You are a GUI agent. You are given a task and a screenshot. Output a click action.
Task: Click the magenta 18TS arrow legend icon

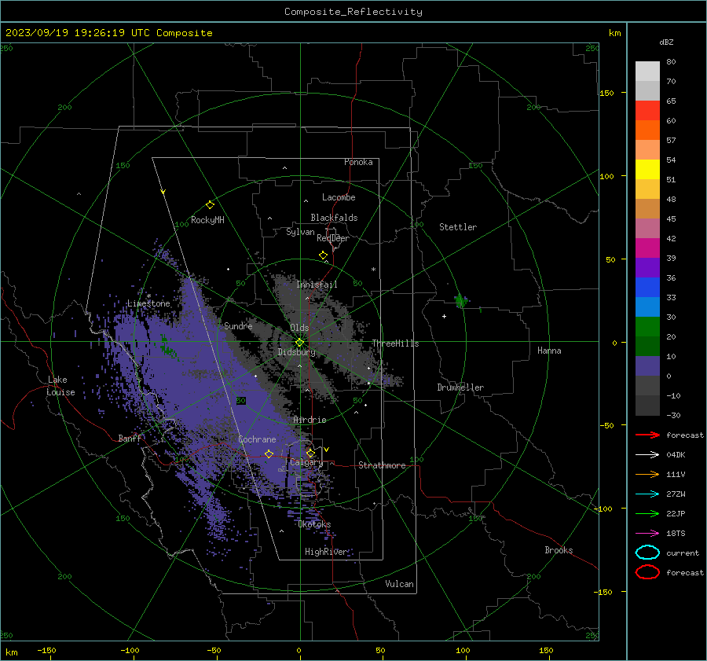648,534
